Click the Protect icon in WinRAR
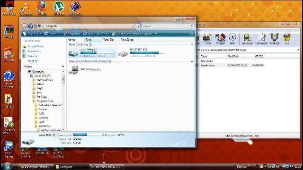The height and width of the screenshot is (170, 303). tap(275, 39)
